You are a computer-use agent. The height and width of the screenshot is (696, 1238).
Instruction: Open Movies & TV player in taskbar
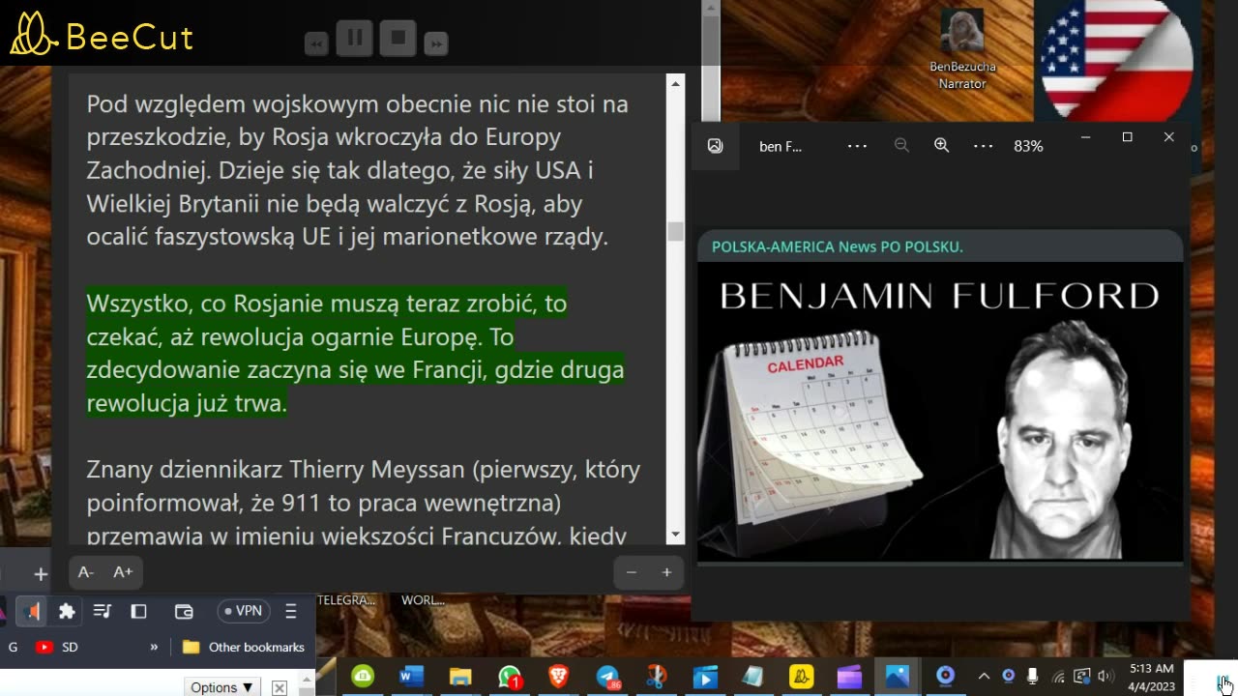(704, 676)
